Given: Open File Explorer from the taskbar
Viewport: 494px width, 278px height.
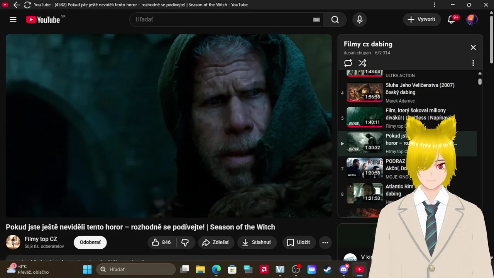Looking at the screenshot, I should coord(200,269).
